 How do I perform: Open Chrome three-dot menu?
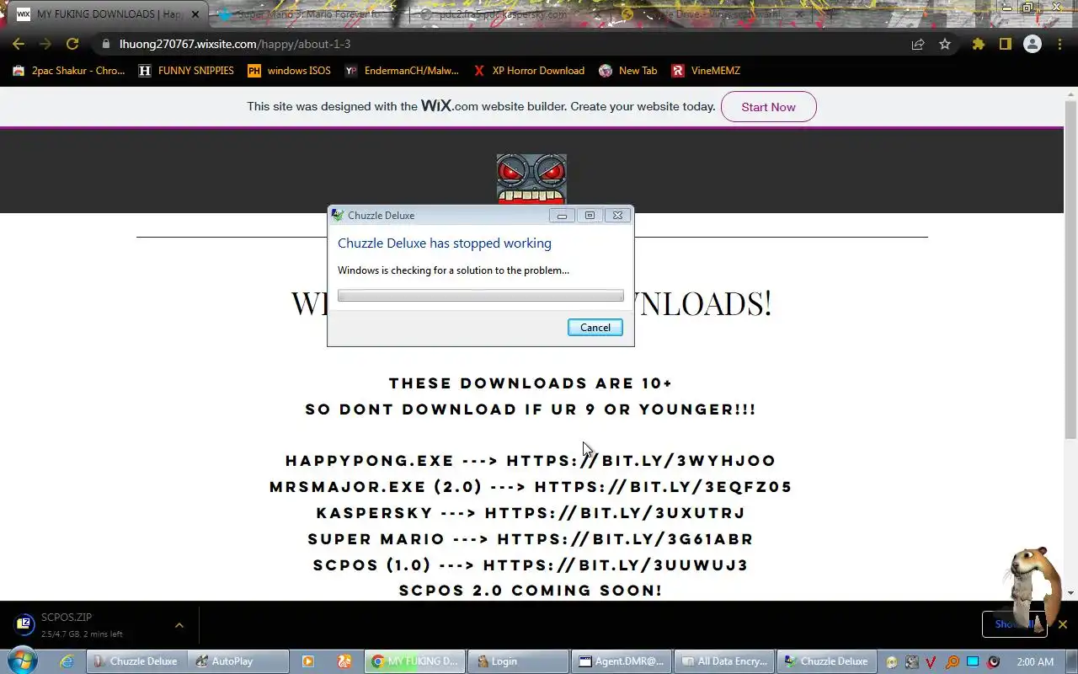pyautogui.click(x=1059, y=44)
